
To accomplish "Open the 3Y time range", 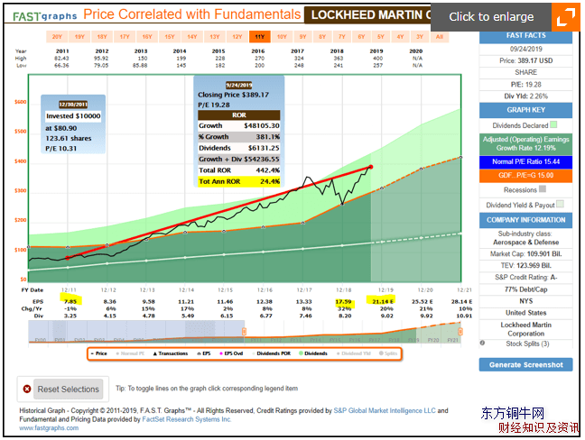I will tap(420, 37).
